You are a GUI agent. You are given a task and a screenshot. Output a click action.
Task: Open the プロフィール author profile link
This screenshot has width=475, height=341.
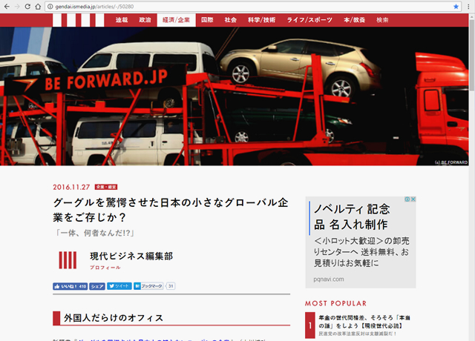pyautogui.click(x=105, y=267)
